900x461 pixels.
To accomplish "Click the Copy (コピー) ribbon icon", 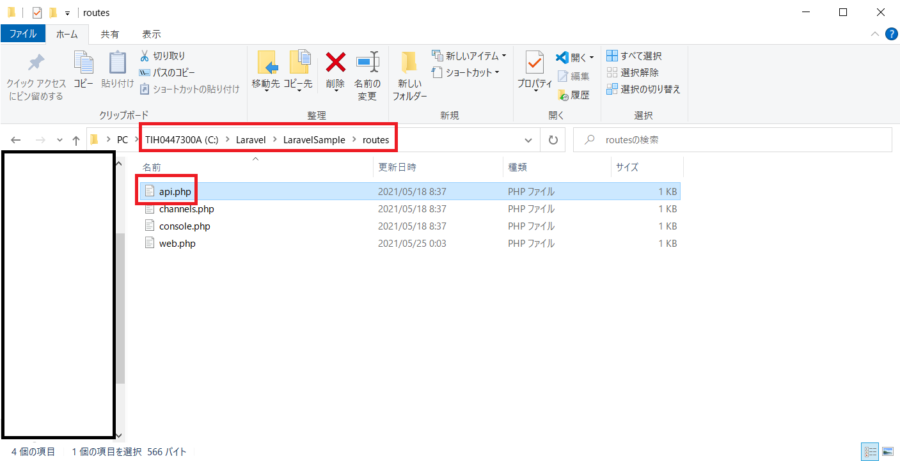I will click(83, 63).
